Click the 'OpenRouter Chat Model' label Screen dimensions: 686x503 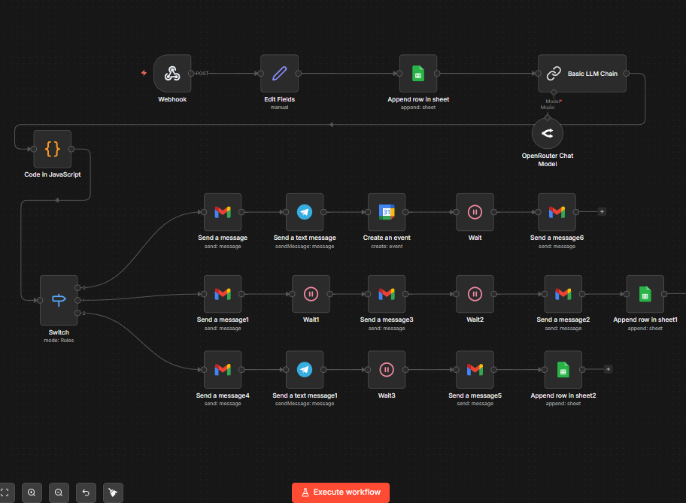[548, 159]
